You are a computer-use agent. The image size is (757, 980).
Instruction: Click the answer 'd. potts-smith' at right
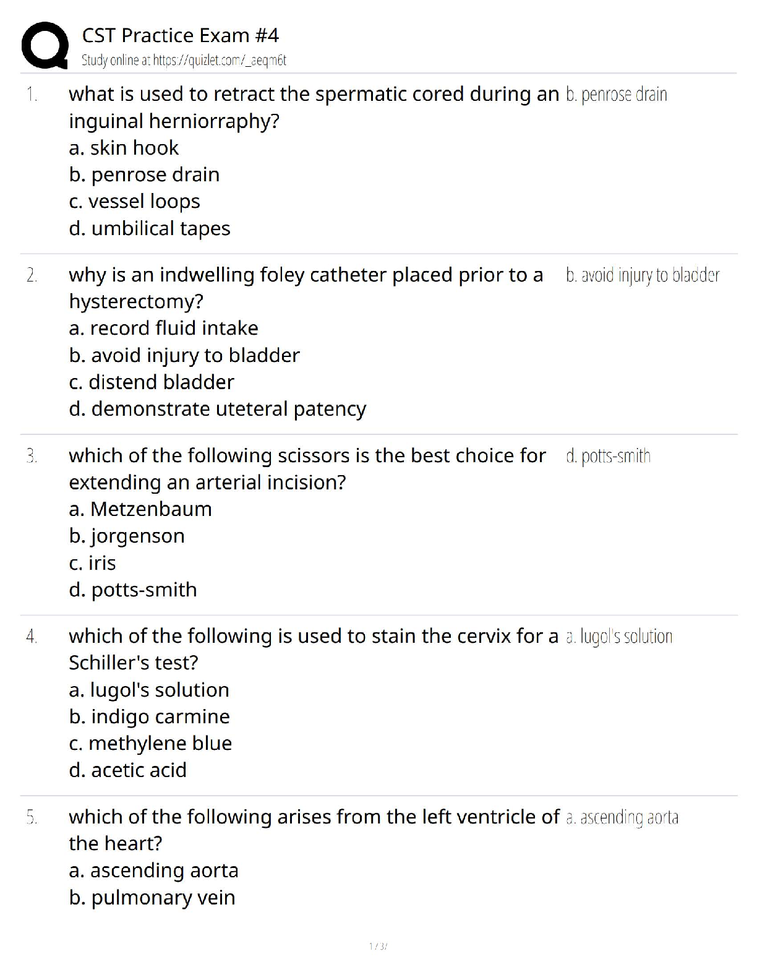pos(608,457)
